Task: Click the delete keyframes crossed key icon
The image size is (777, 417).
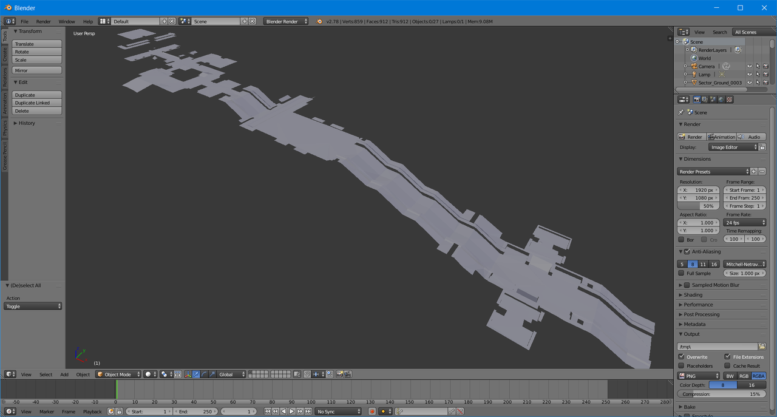Action: 460,412
